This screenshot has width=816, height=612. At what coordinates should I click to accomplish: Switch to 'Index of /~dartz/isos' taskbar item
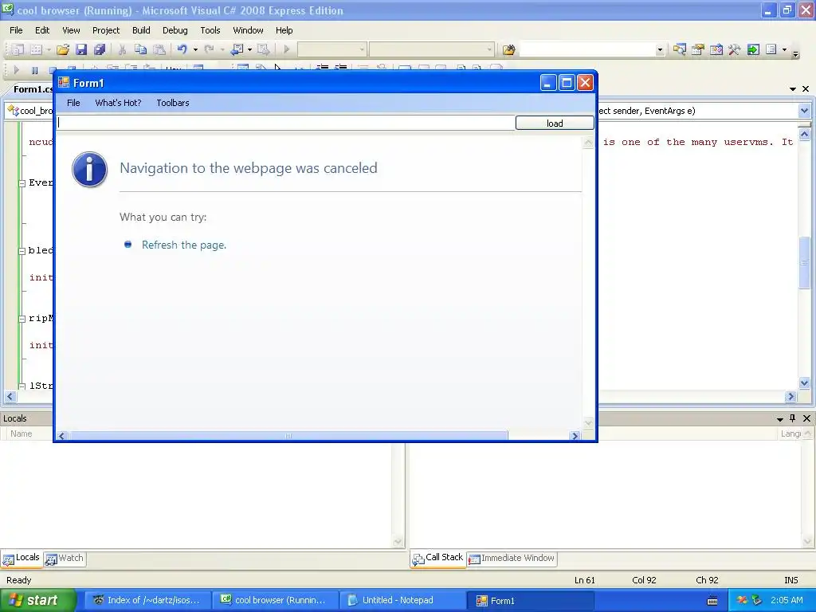click(148, 600)
